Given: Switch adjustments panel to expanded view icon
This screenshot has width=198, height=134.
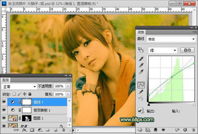Looking at the screenshot, I should point(148,130).
